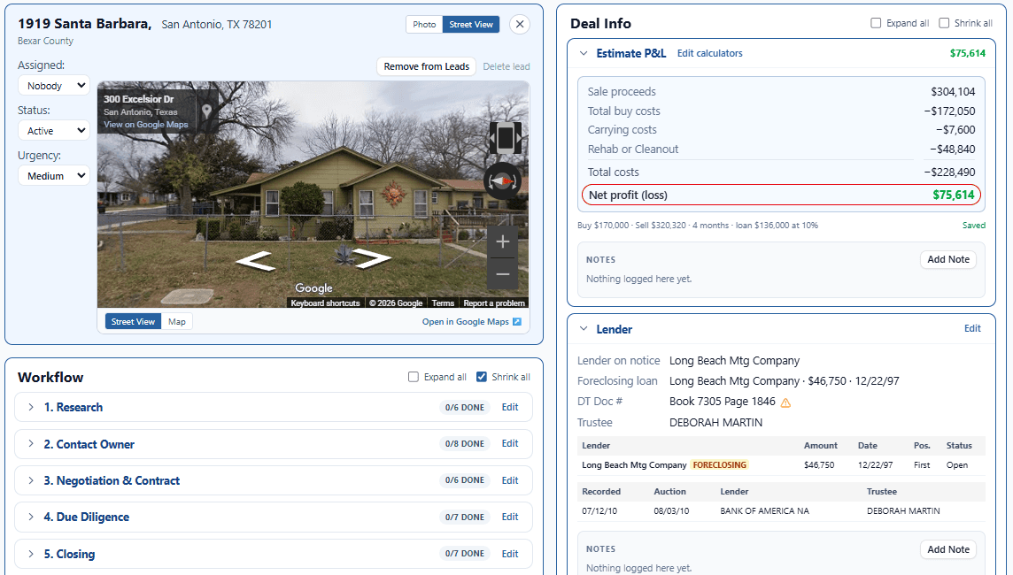Move right with Street View arrow
The width and height of the screenshot is (1013, 575).
coord(372,259)
